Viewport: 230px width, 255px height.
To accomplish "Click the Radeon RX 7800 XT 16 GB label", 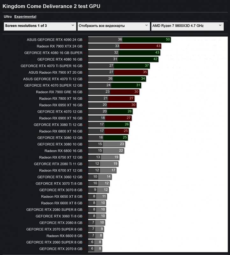I will tap(61, 98).
